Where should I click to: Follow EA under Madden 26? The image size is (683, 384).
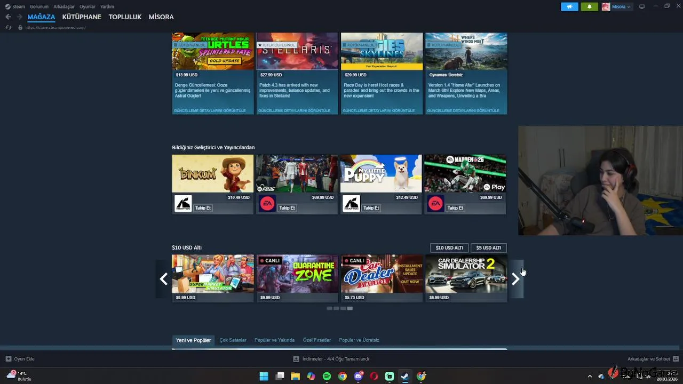click(x=455, y=208)
